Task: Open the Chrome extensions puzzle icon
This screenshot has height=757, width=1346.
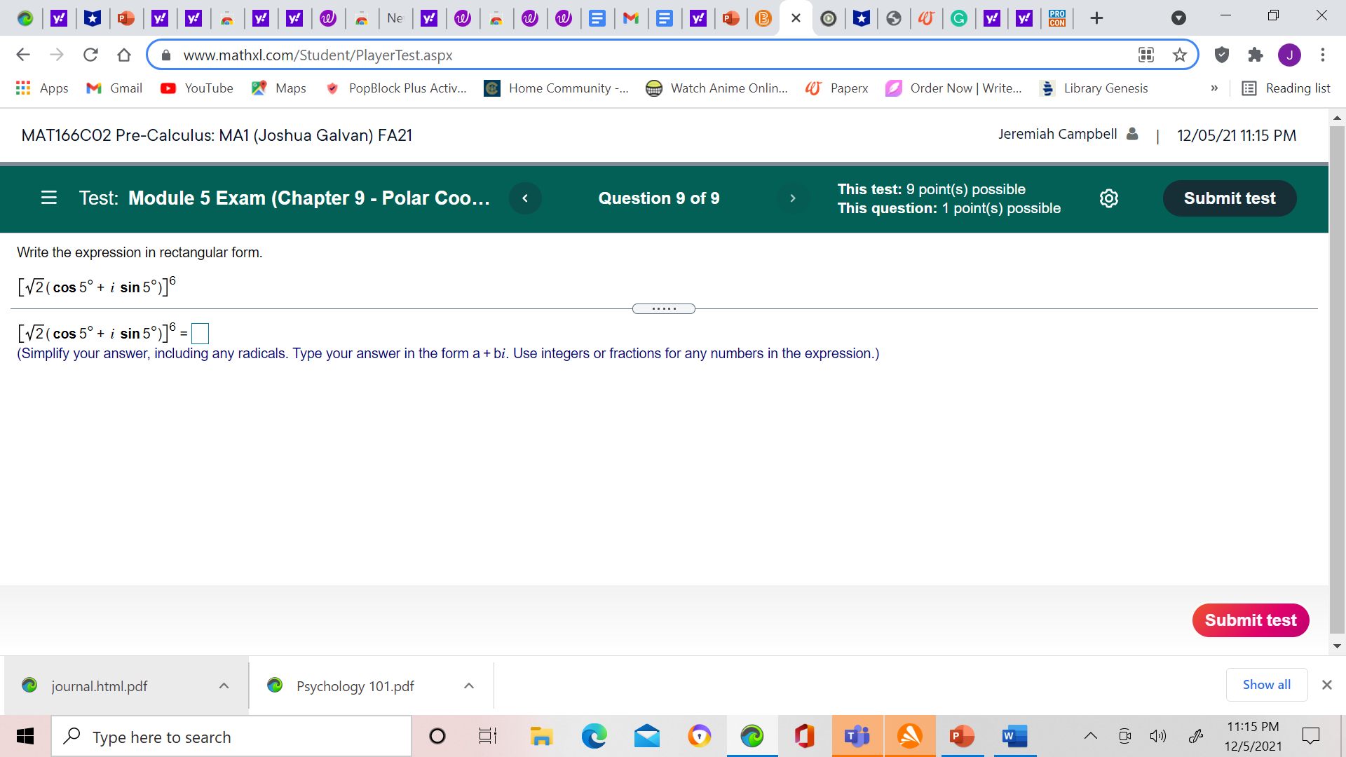Action: (x=1256, y=55)
